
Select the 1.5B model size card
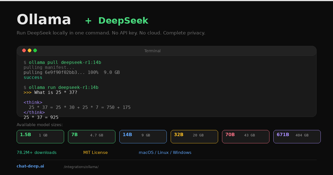pyautogui.click(x=40, y=136)
